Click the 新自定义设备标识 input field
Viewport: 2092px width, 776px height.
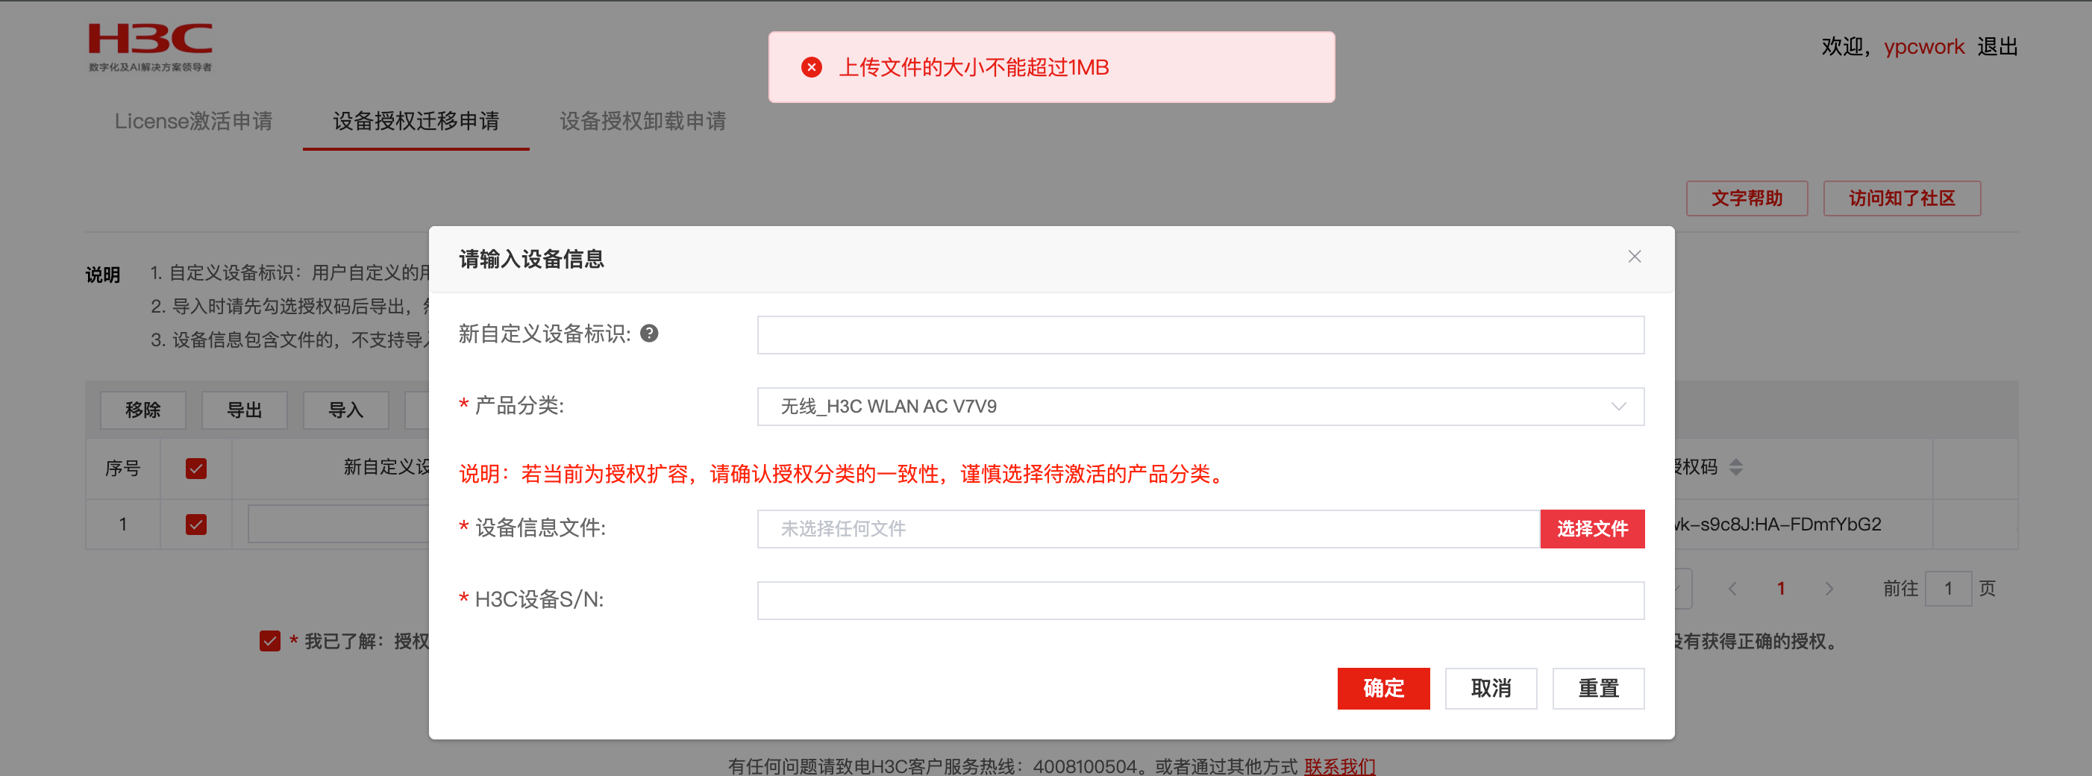tap(1200, 335)
